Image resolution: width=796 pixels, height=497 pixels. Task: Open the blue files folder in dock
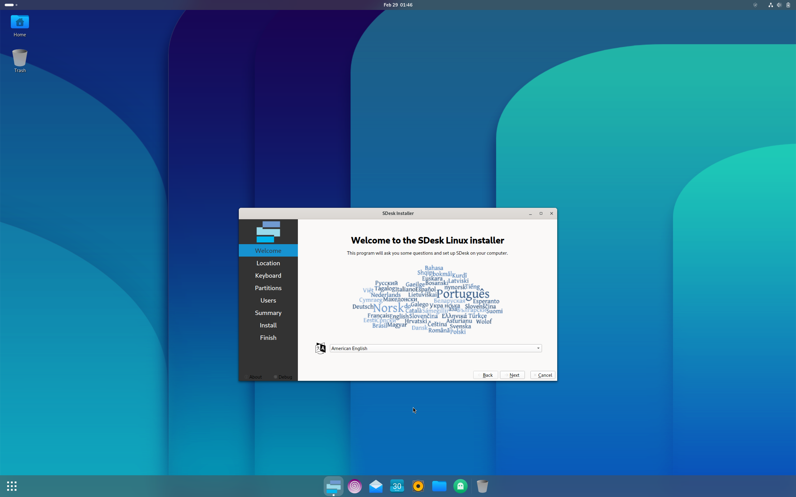click(439, 486)
